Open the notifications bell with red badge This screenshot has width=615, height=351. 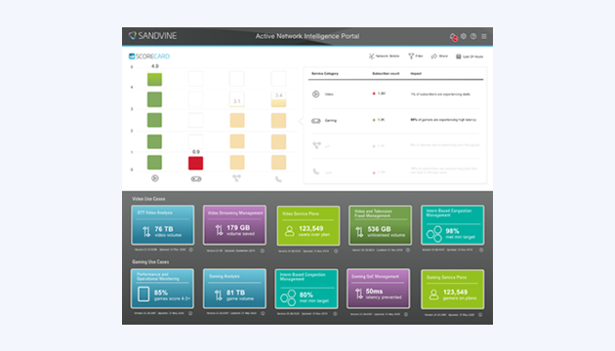click(x=453, y=37)
